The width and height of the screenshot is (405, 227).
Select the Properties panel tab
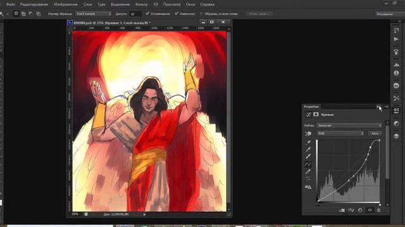coord(311,107)
